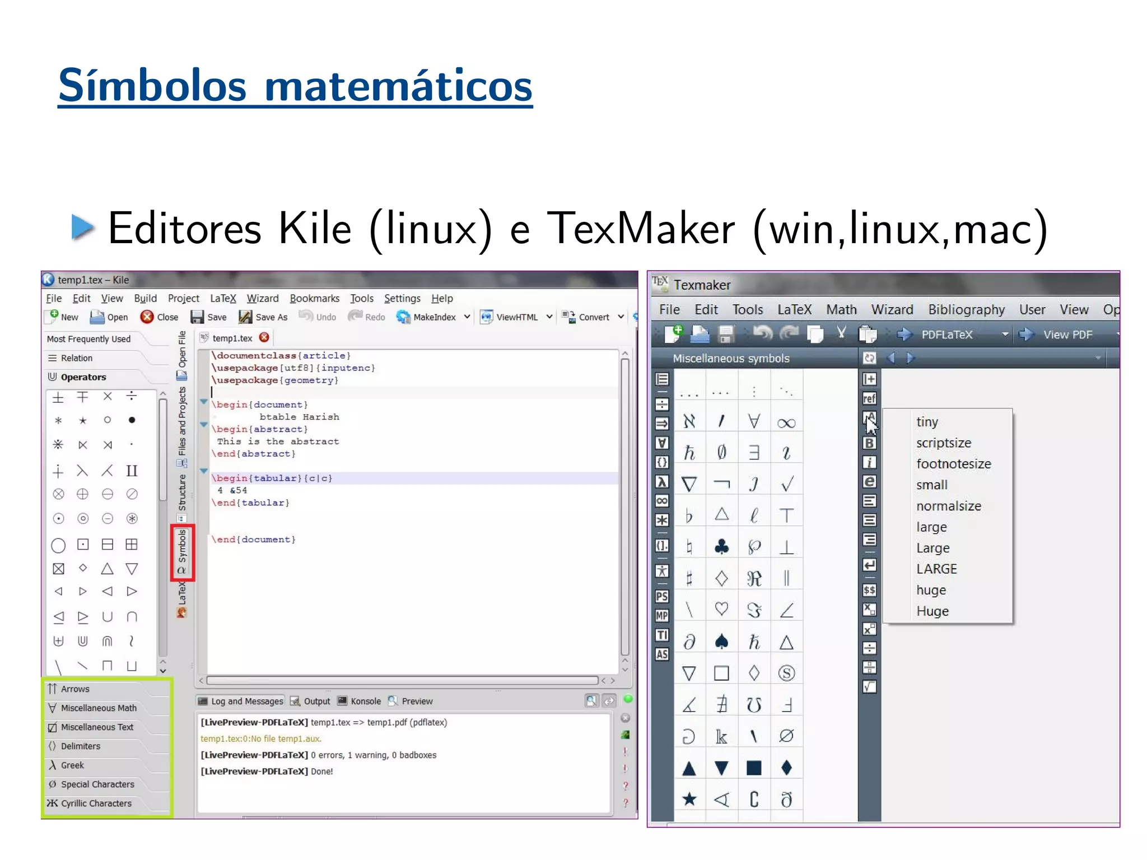
Task: Click the Close document button in Kile
Action: coord(160,317)
